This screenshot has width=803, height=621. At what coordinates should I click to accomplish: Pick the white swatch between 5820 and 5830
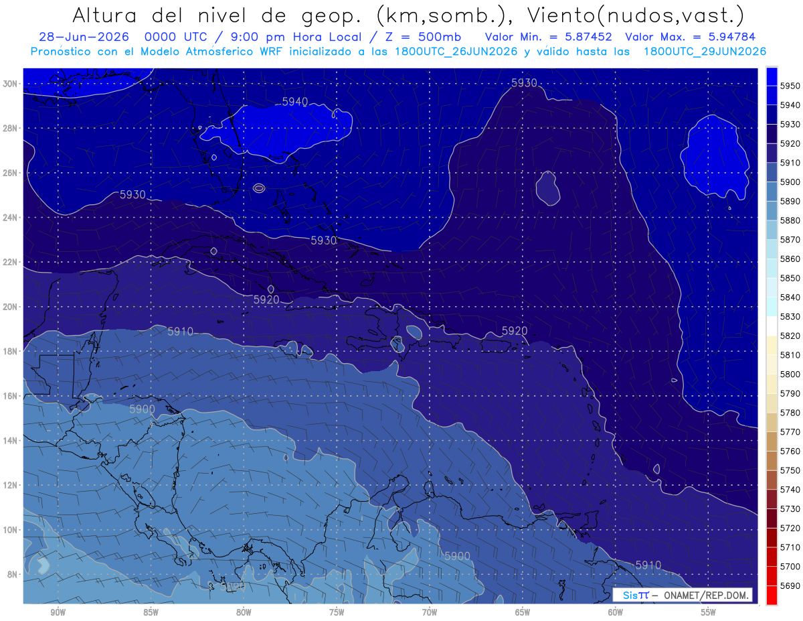(x=772, y=326)
